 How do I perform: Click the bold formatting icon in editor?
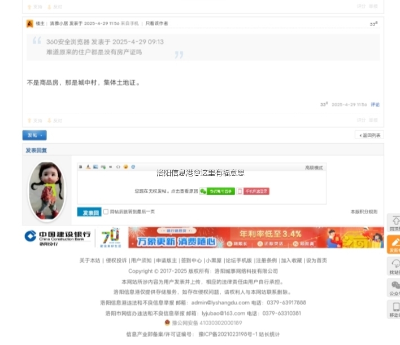pos(81,167)
